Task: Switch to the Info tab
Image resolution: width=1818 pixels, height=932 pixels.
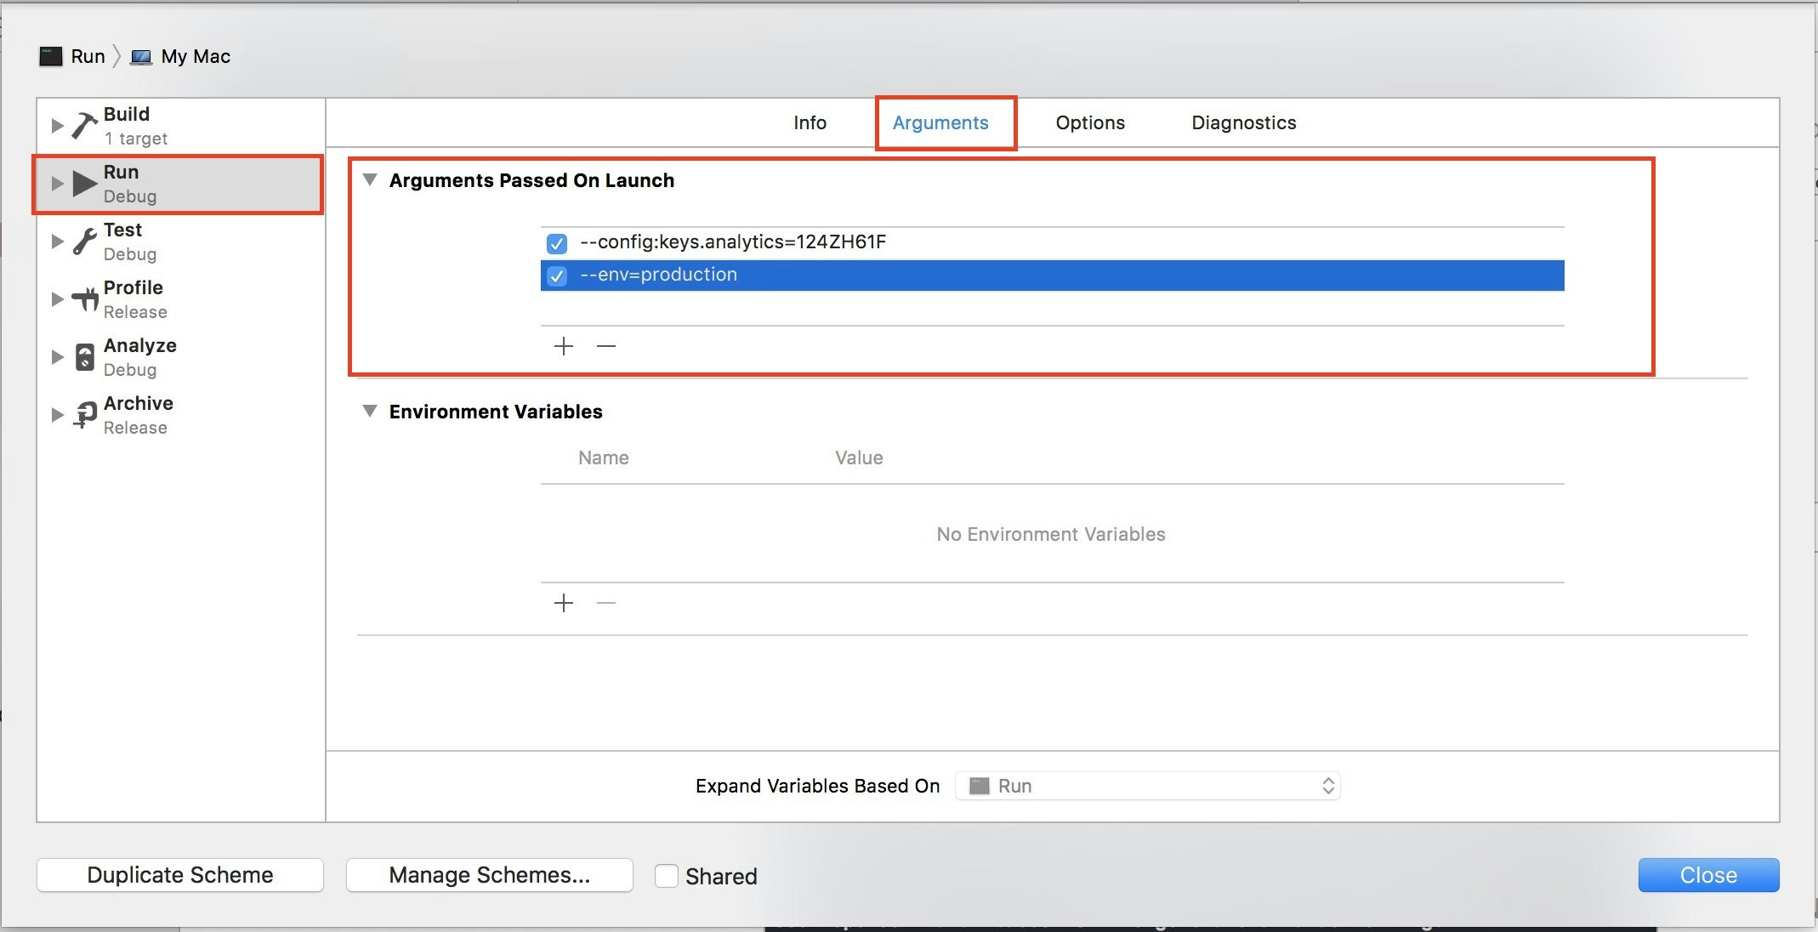Action: pyautogui.click(x=810, y=122)
